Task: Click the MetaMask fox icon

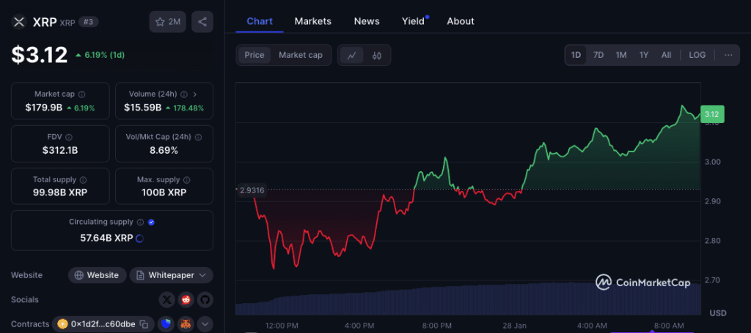Action: pyautogui.click(x=186, y=324)
